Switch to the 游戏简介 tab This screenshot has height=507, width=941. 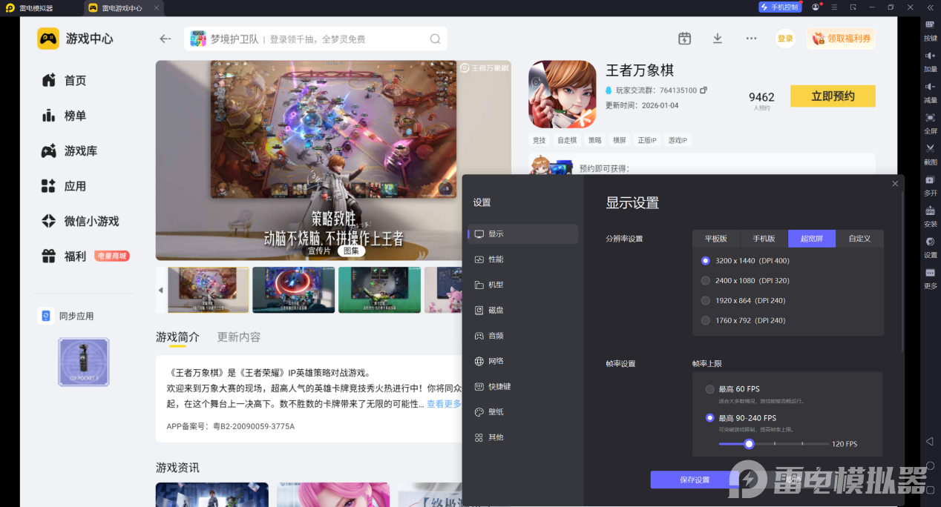pos(177,337)
